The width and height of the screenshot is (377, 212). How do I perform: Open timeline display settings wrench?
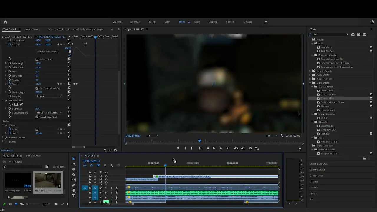click(112, 165)
